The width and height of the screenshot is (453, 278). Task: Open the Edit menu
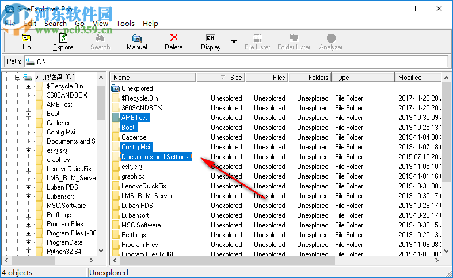(30, 24)
